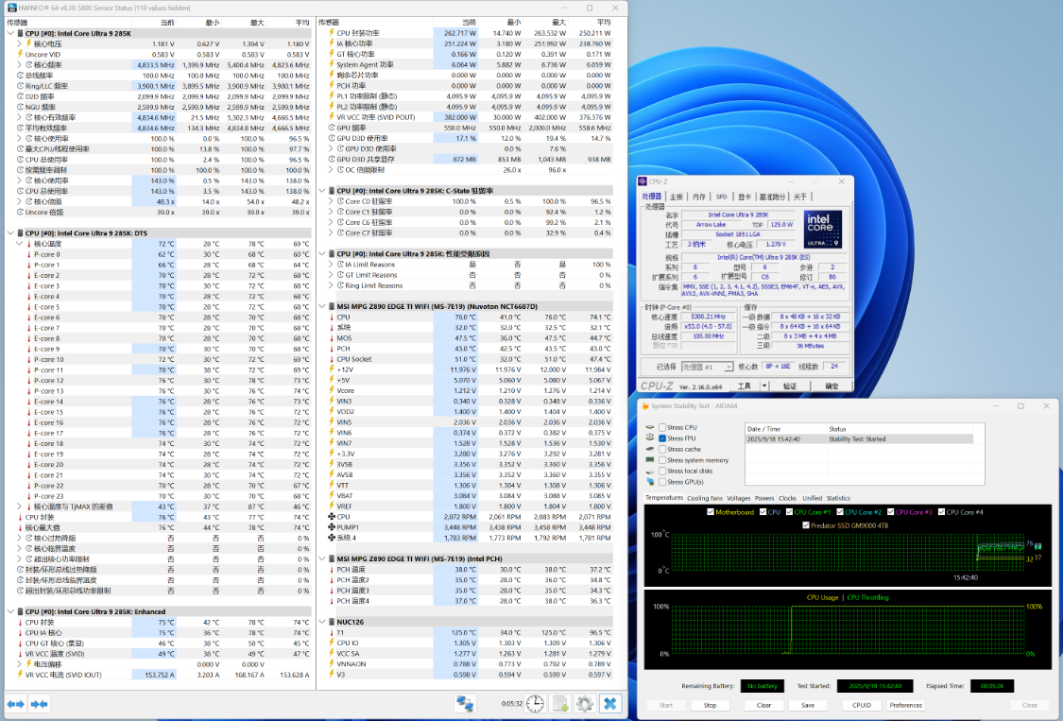Click the AIDA64 Preferences button
The image size is (1063, 721).
click(905, 705)
